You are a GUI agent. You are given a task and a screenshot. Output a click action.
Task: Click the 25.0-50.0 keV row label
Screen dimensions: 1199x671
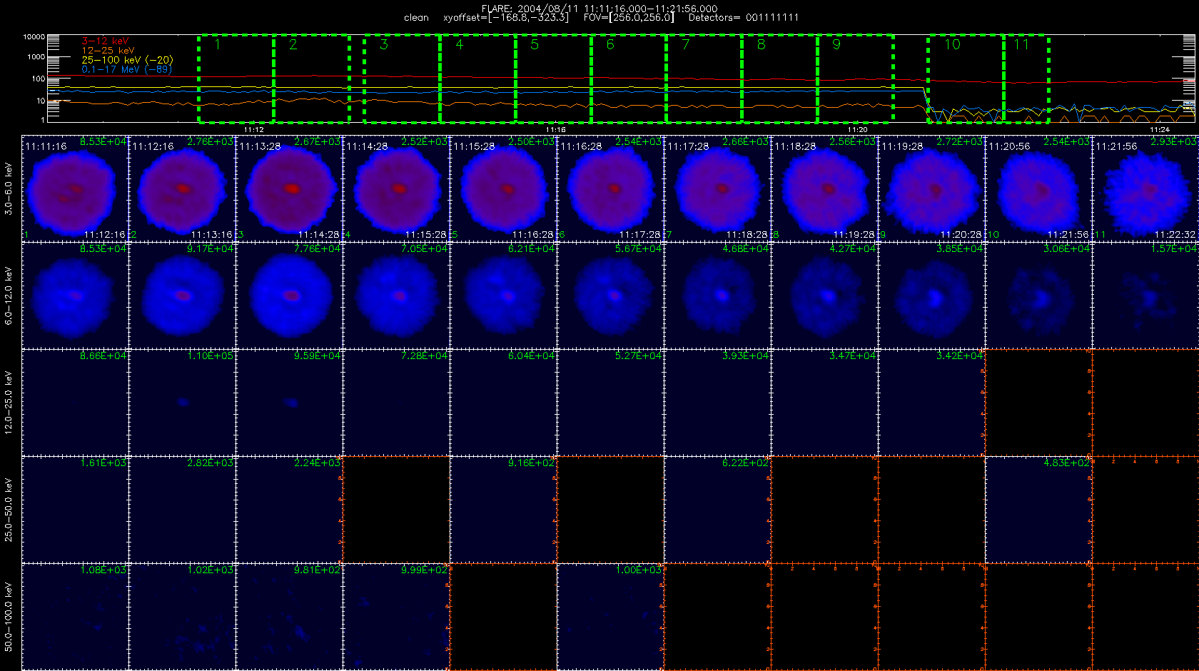(9, 510)
